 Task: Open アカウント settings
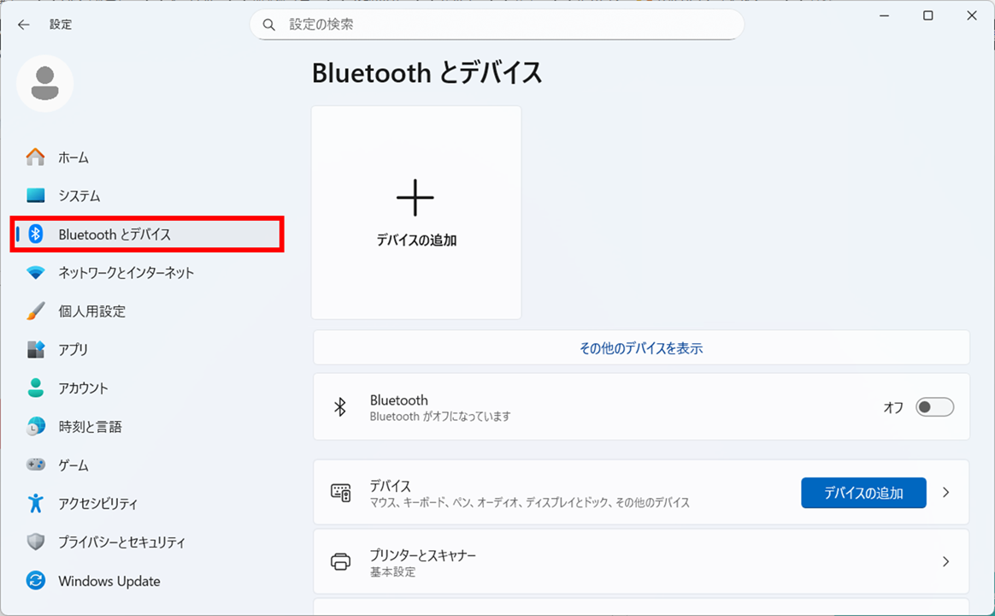point(147,388)
